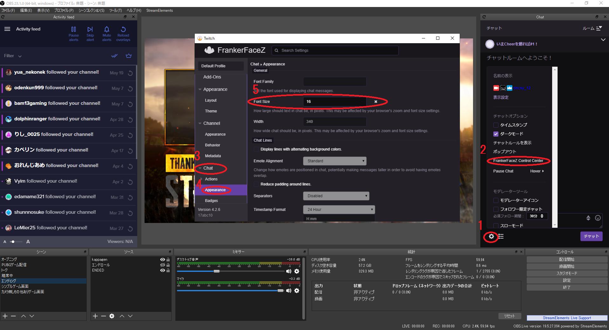Click 配信開始 button
The height and width of the screenshot is (330, 609).
(567, 259)
